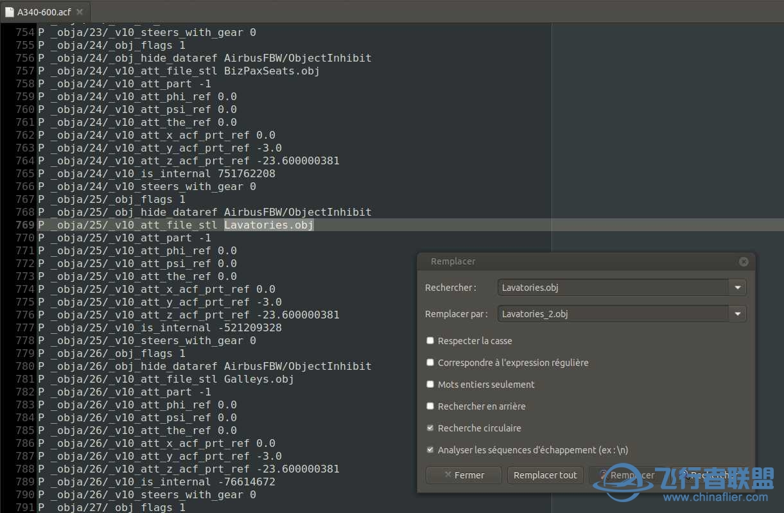The height and width of the screenshot is (513, 784).
Task: Expand the Remplacer par history dropdown
Action: coord(737,314)
